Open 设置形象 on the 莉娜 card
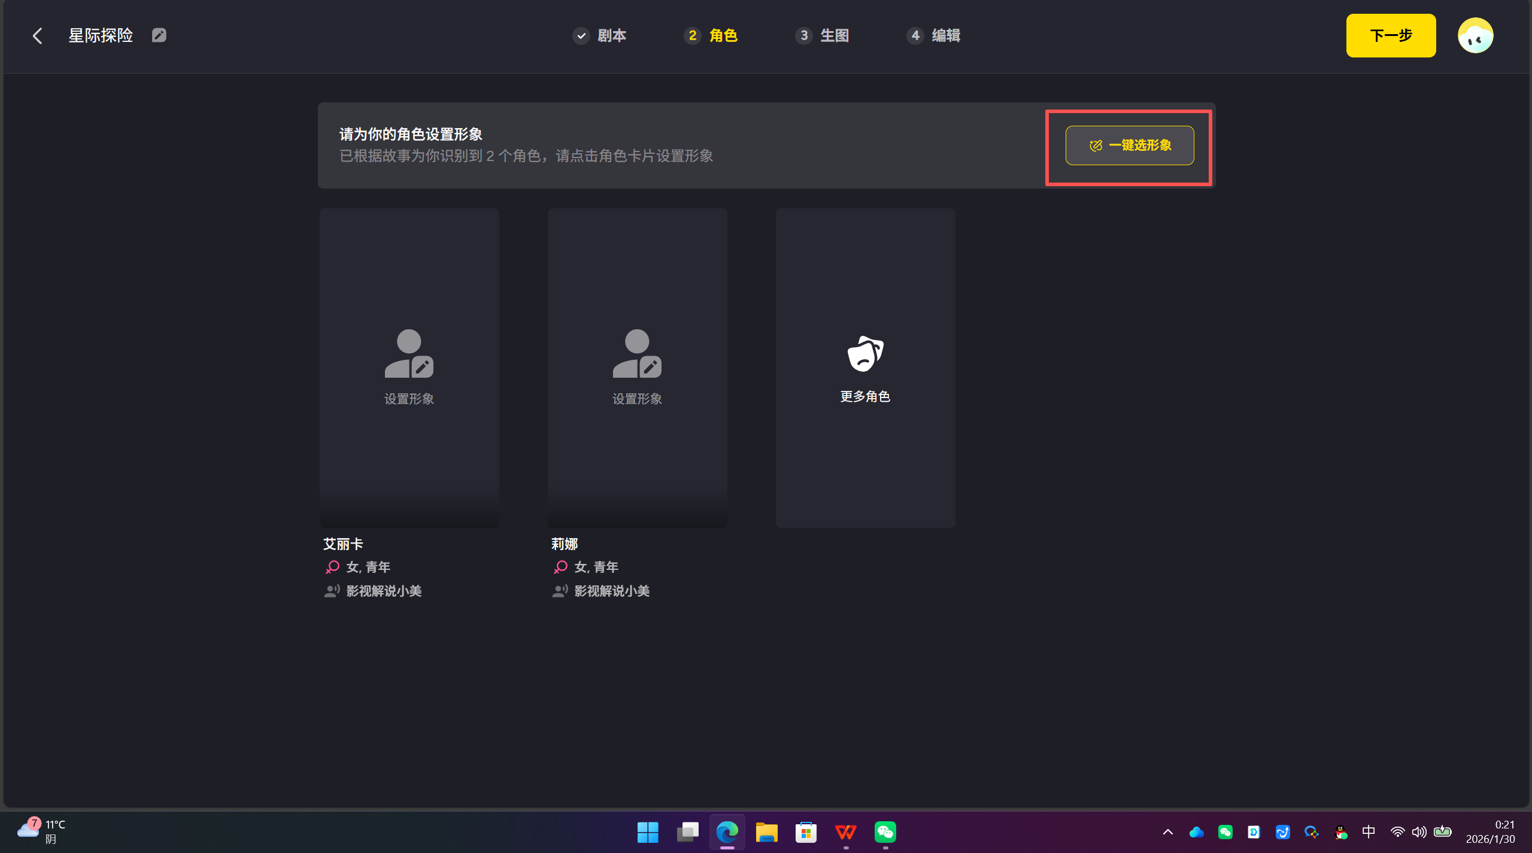Viewport: 1532px width, 853px height. [x=637, y=368]
